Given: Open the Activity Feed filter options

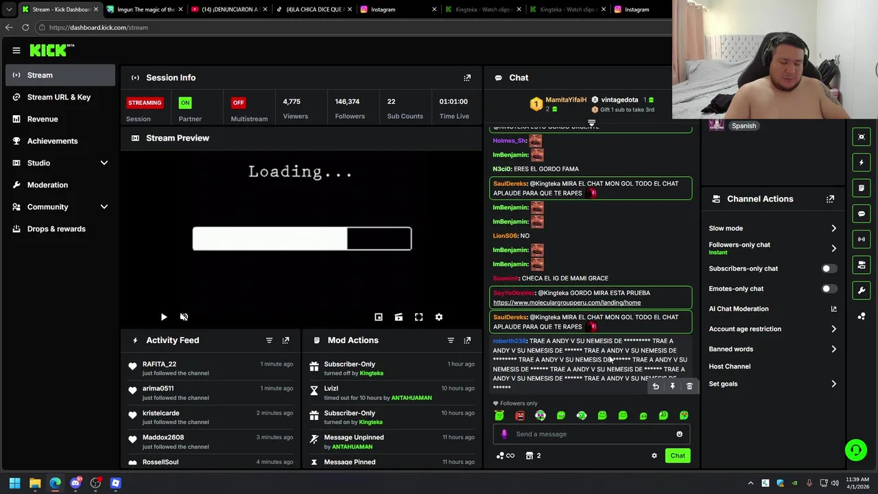Looking at the screenshot, I should [269, 340].
